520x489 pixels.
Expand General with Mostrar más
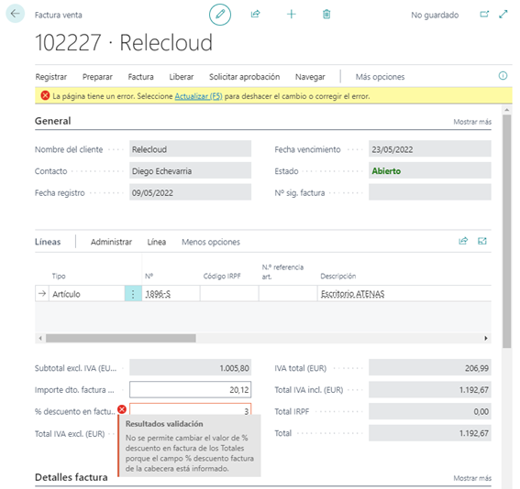click(472, 122)
